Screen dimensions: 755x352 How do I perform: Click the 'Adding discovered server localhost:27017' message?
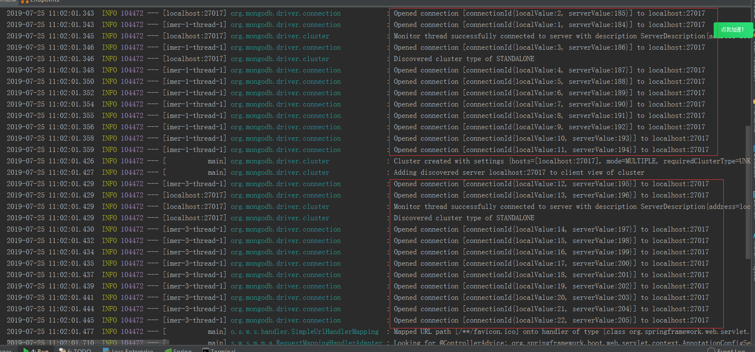click(519, 173)
